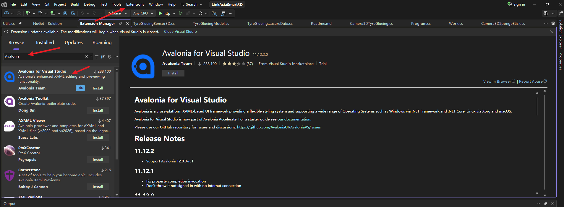Viewport: 564px width, 207px height.
Task: Switch to the Installed tab
Action: click(45, 43)
